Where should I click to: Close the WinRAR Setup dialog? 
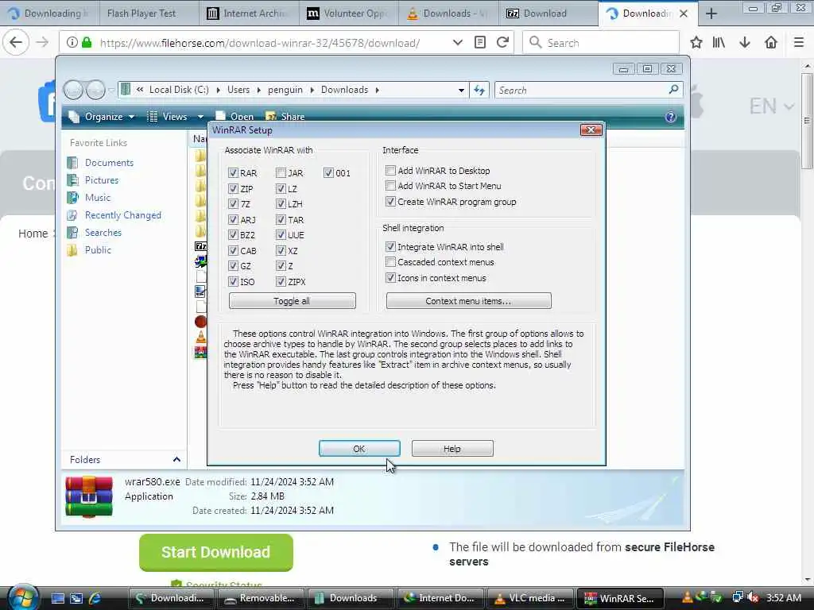(x=591, y=129)
